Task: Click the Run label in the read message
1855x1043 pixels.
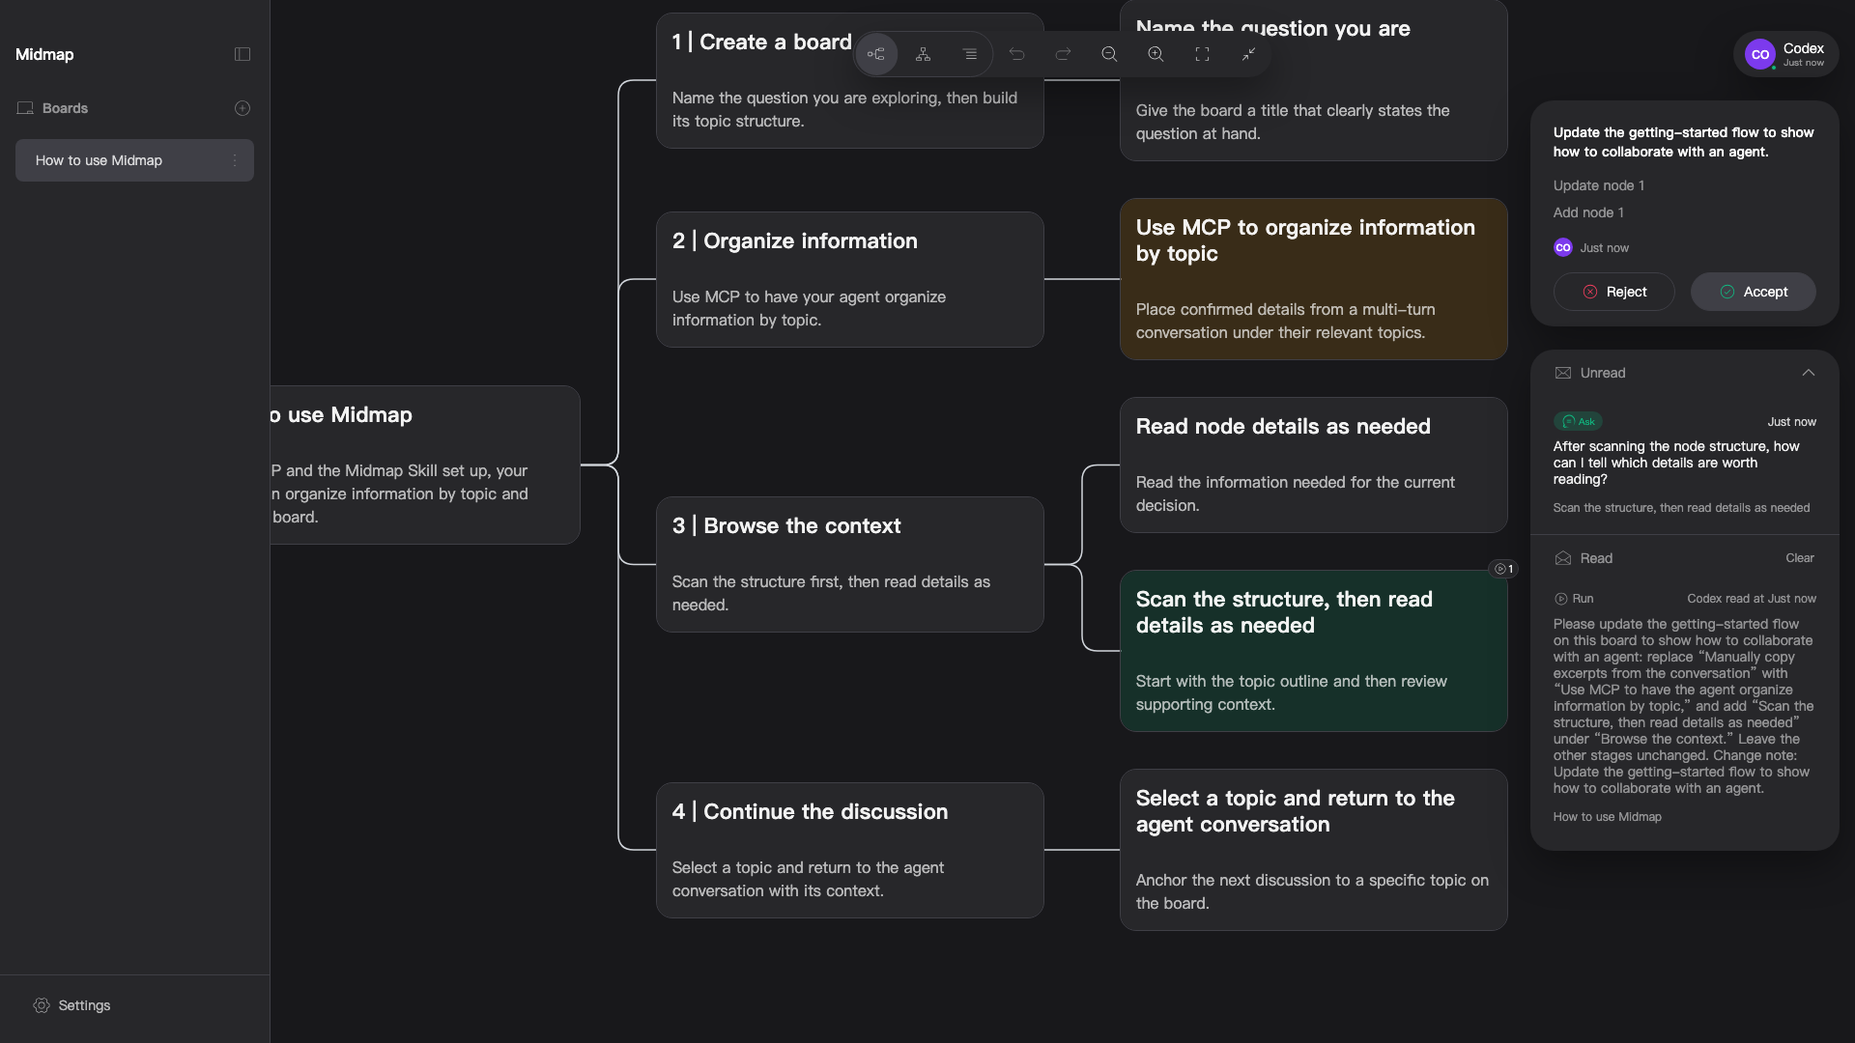Action: pos(1574,599)
